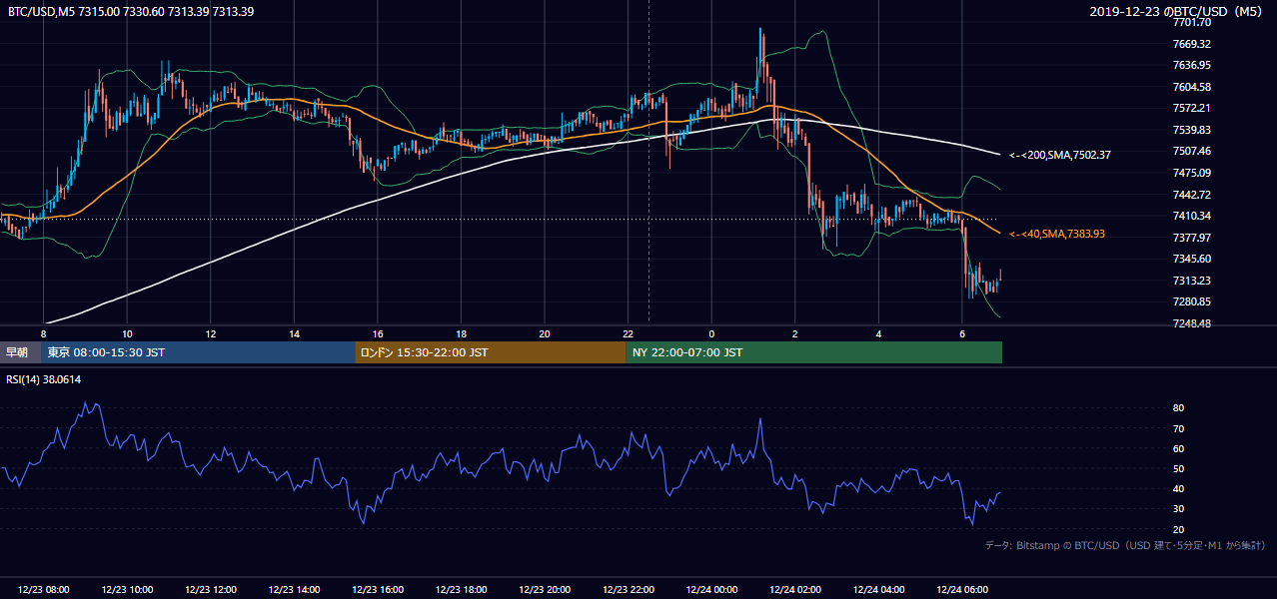This screenshot has width=1277, height=599.
Task: Click the hour 16 tick under price chart
Action: (378, 333)
